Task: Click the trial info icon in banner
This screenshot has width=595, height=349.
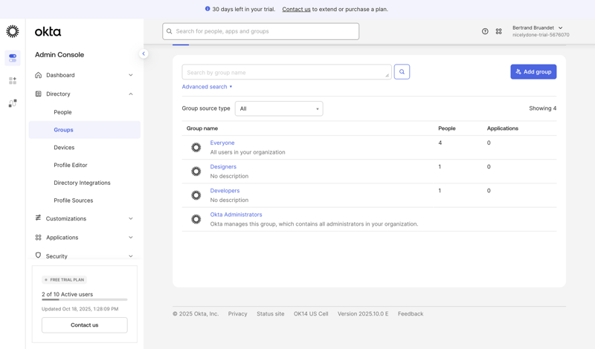Action: coord(208,9)
